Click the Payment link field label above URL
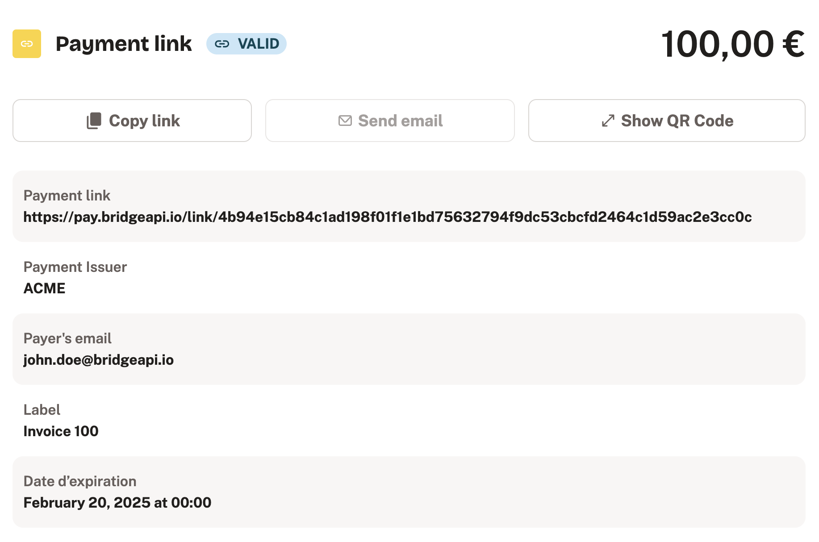The height and width of the screenshot is (542, 819). pos(67,196)
